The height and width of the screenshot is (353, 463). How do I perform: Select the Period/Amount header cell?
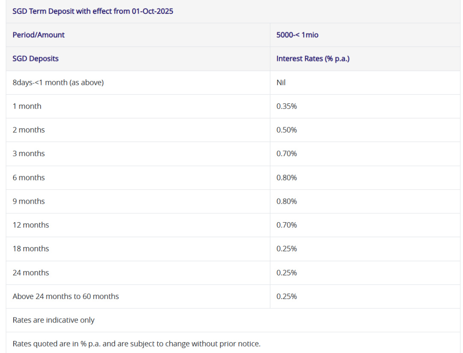[x=39, y=35]
